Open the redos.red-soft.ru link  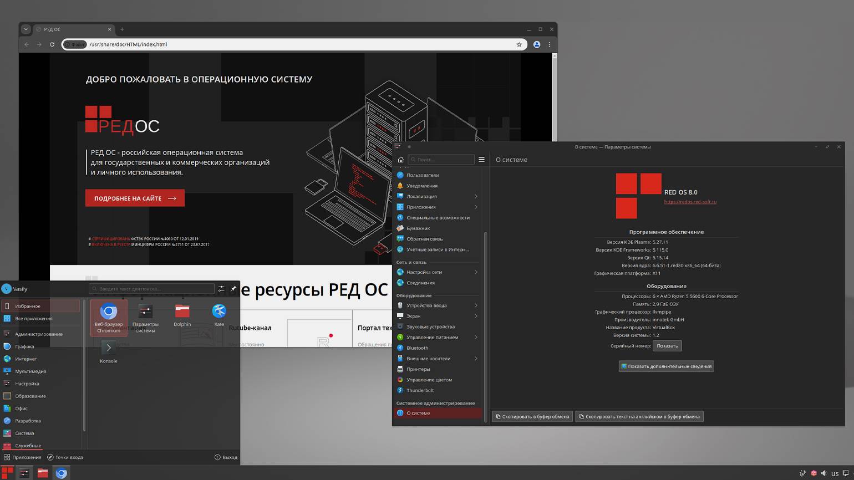click(x=690, y=202)
